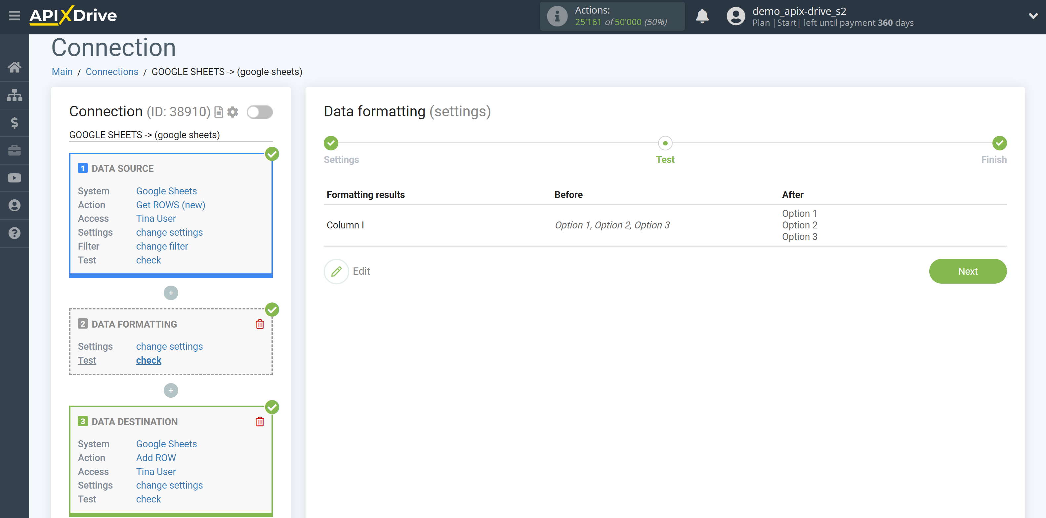Click change settings in Data Source
Viewport: 1046px width, 518px height.
point(169,233)
